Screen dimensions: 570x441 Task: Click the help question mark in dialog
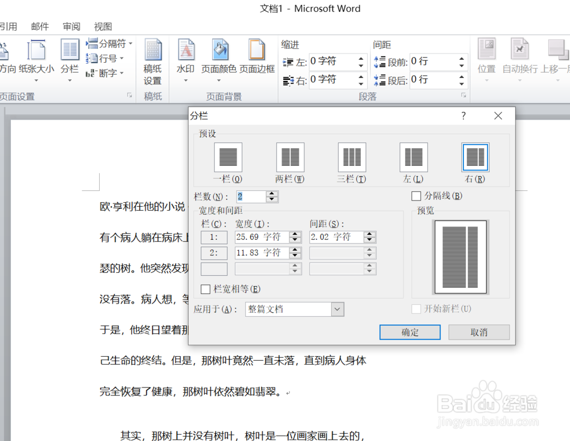pyautogui.click(x=463, y=116)
